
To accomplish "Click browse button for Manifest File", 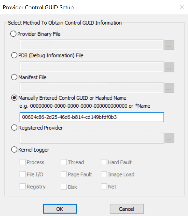I will 169,88.
